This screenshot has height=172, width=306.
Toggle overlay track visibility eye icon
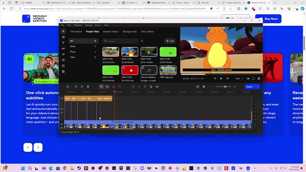(62, 109)
